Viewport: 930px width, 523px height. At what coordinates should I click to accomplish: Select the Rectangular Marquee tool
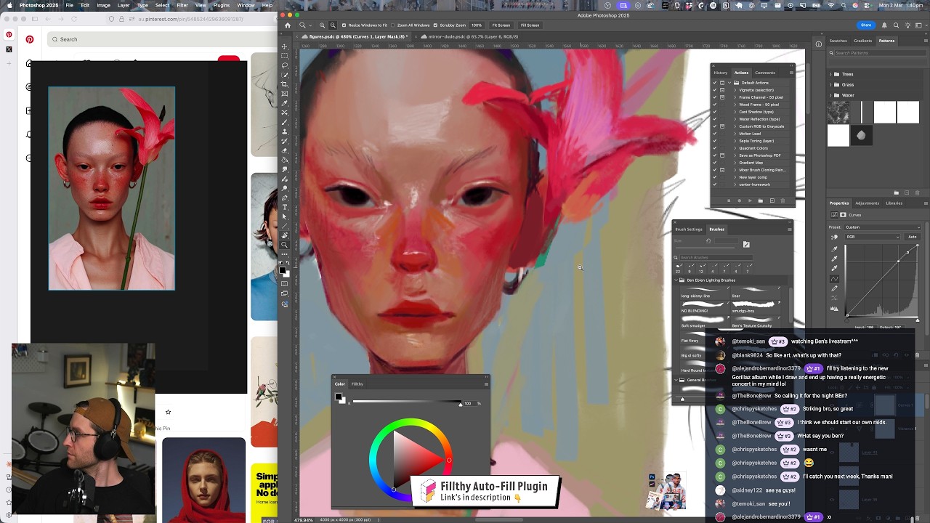coord(285,56)
